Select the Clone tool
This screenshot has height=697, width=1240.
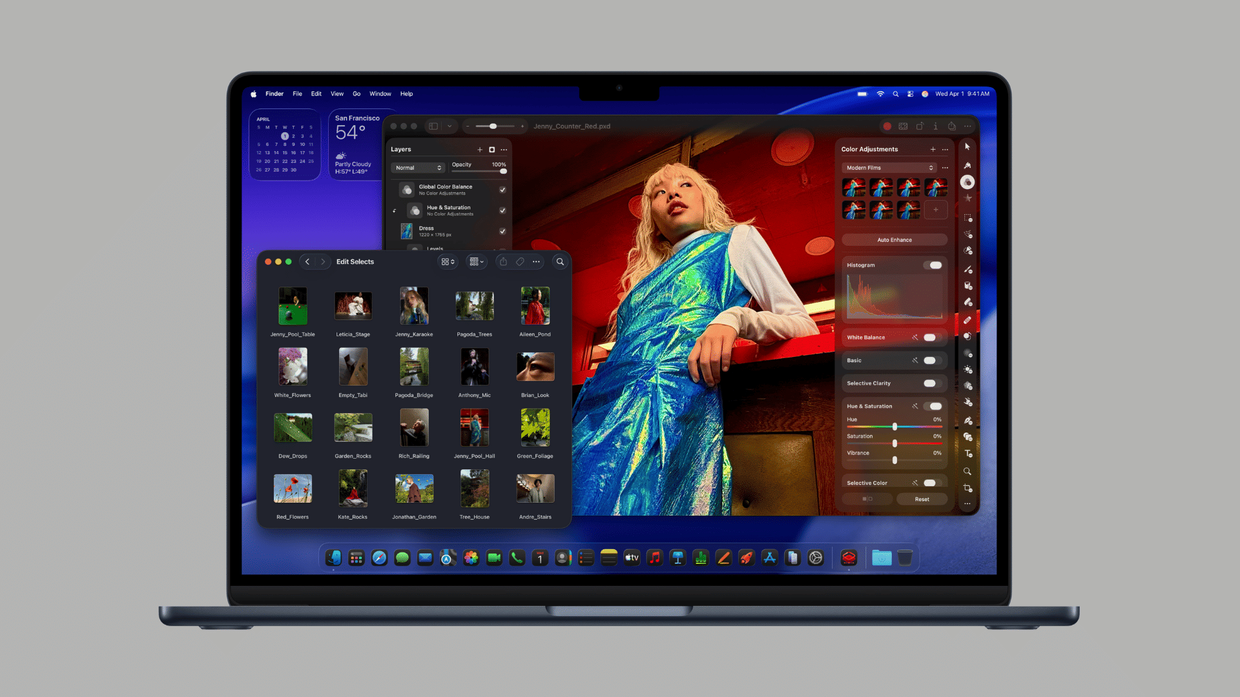[967, 335]
